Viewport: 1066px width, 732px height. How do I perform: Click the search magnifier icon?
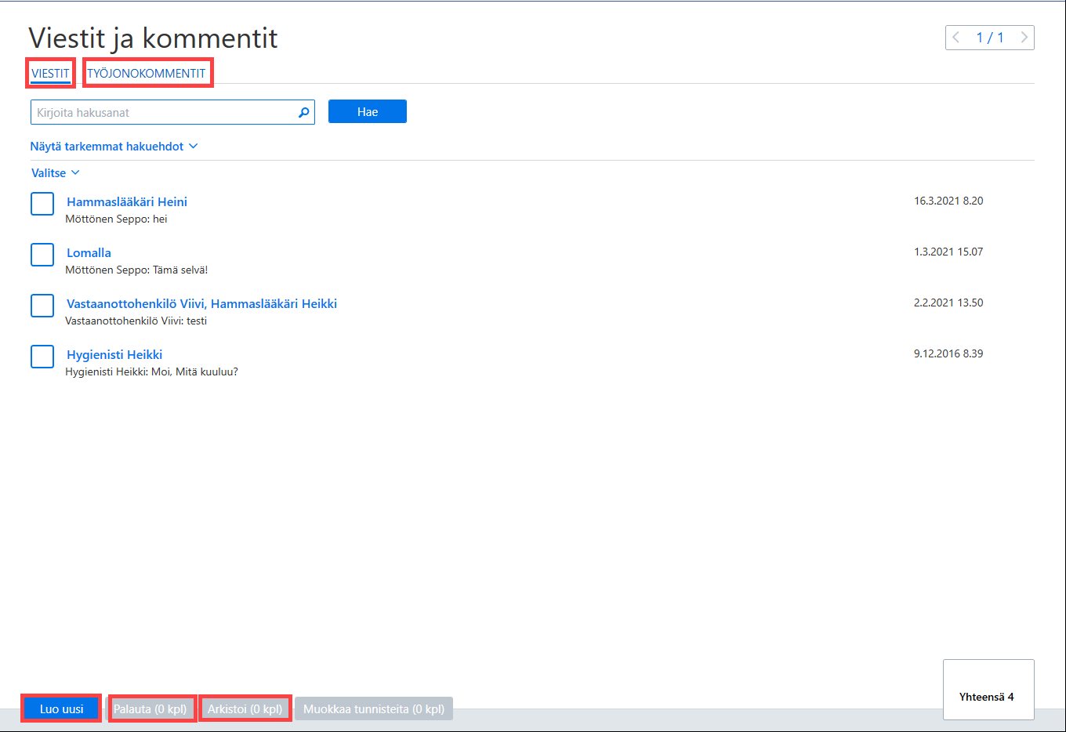(304, 113)
